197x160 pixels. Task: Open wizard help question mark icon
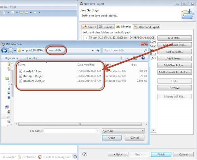click(x=85, y=154)
